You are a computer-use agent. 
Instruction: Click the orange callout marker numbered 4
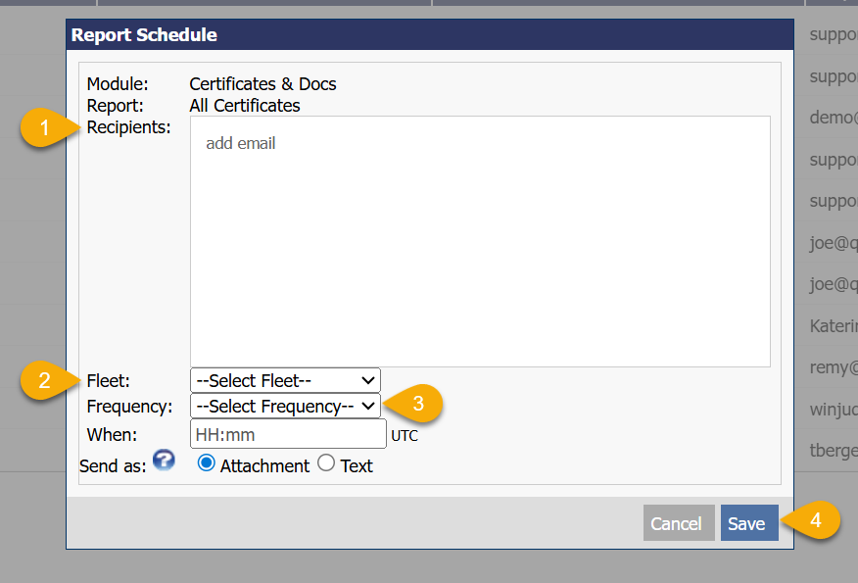(813, 521)
